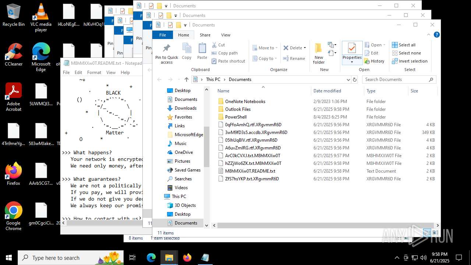
Task: Go up one folder level arrow
Action: click(x=187, y=79)
